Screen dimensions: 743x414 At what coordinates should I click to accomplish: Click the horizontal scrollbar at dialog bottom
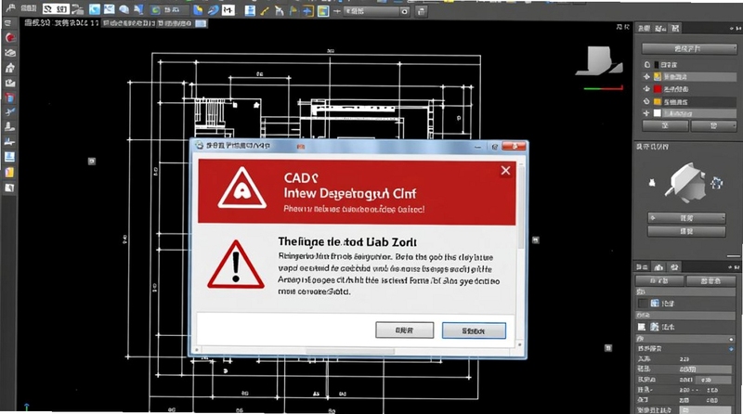[x=350, y=352]
